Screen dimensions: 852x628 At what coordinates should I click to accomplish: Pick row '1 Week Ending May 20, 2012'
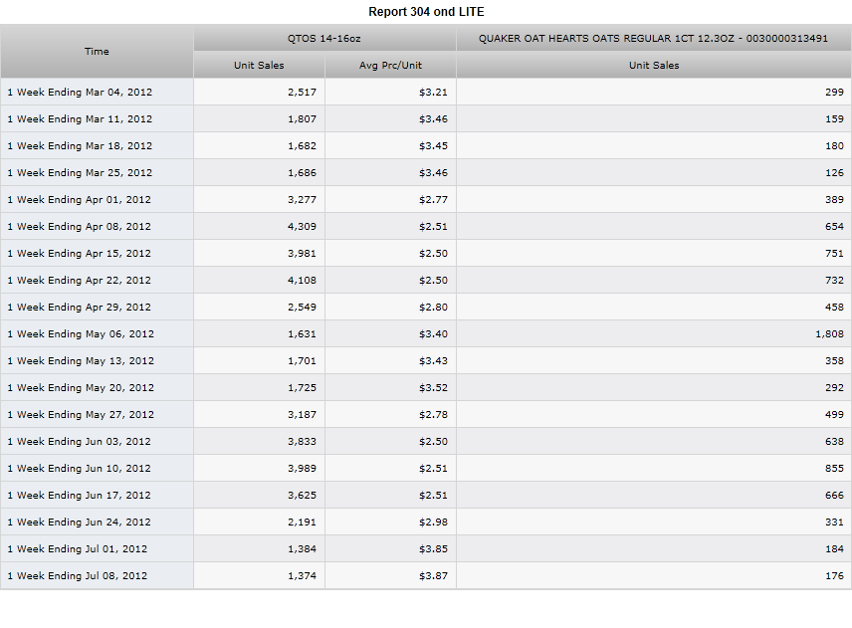[426, 388]
